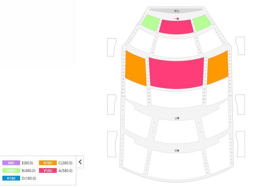Click the 二楼 second floor label
266x187 pixels.
[x=177, y=118]
